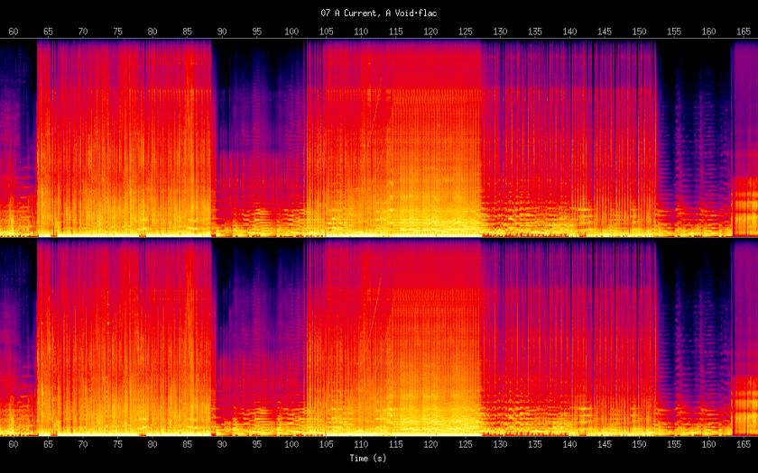Pick the 110 mark on bottom time axis
Screen dimensions: 758x473
(361, 445)
